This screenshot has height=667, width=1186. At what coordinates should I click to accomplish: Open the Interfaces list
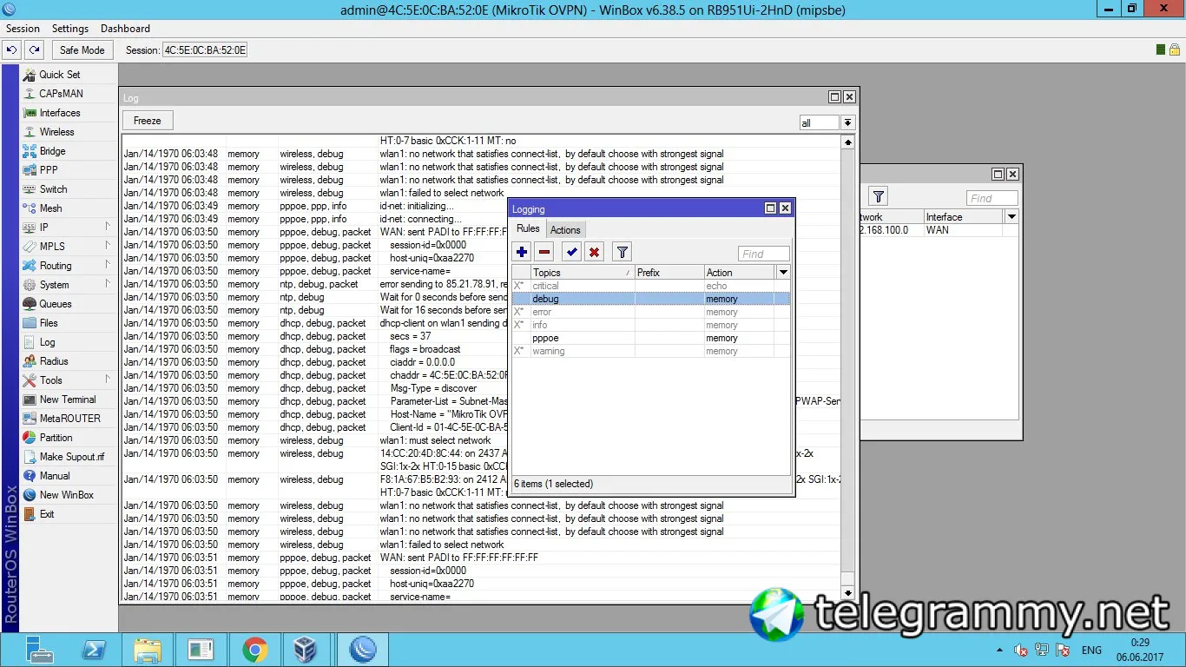tap(60, 113)
